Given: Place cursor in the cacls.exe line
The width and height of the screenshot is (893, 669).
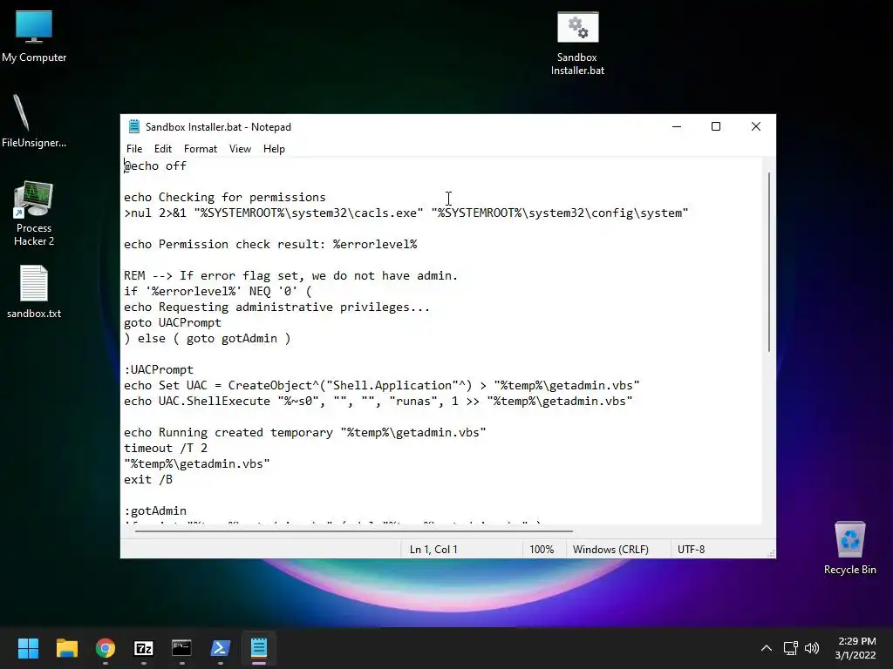Looking at the screenshot, I should point(406,213).
